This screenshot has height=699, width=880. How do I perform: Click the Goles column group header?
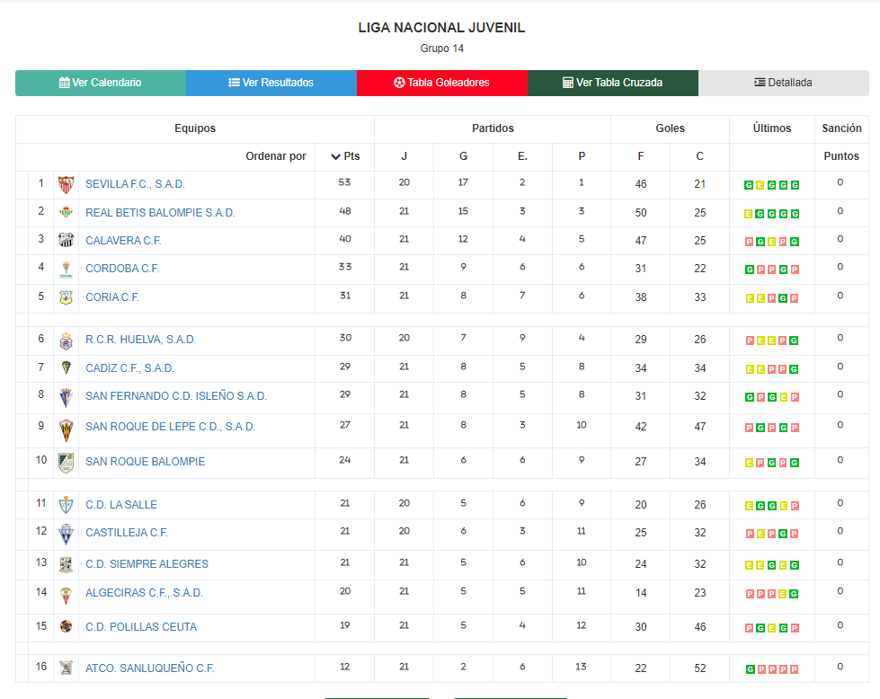pos(670,128)
